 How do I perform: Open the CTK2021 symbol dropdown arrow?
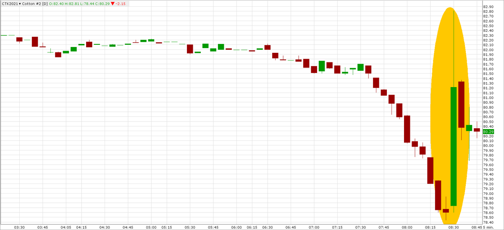coord(20,4)
